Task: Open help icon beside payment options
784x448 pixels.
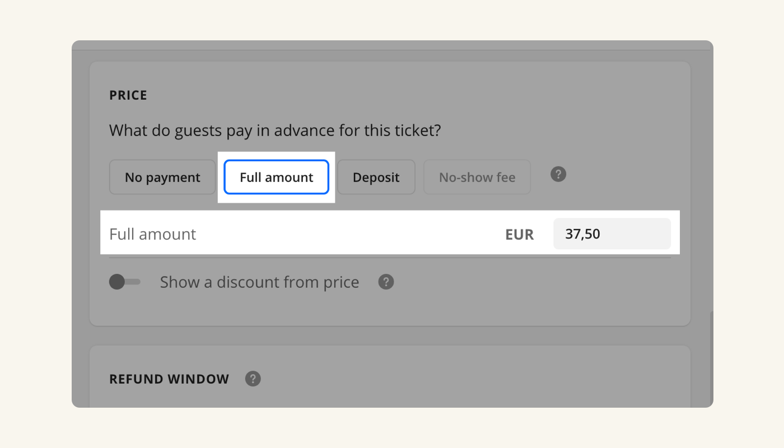Action: click(558, 174)
